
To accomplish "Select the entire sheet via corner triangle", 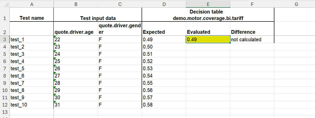I will pos(5,4).
